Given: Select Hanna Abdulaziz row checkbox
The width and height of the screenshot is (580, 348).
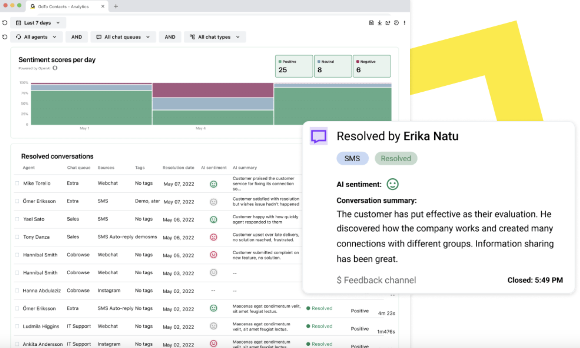Looking at the screenshot, I should pyautogui.click(x=17, y=291).
